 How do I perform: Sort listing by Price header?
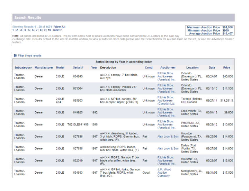(227, 68)
